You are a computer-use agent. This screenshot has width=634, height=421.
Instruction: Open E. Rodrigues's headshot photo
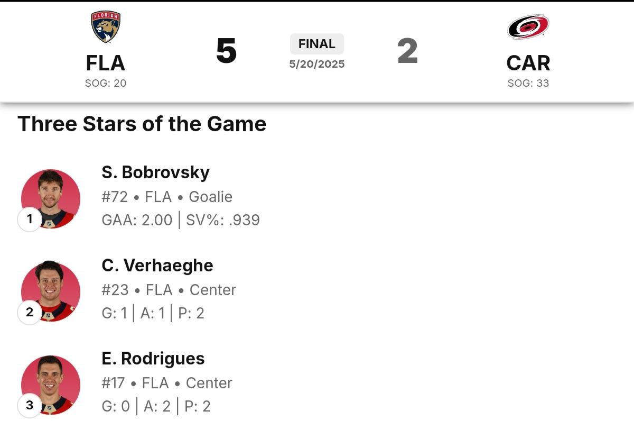(51, 385)
